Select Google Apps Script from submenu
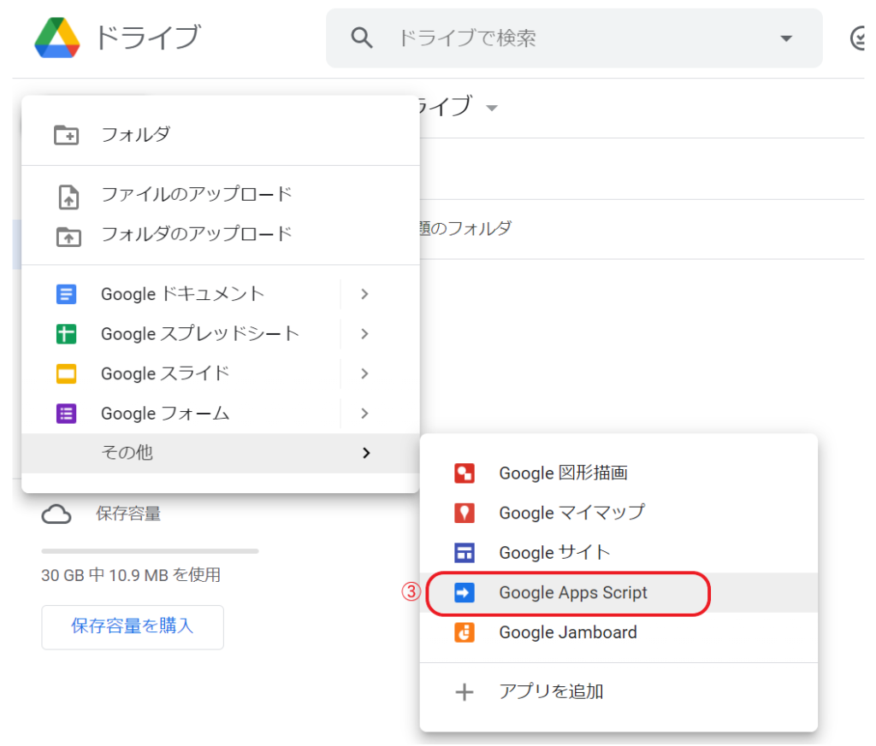 [619, 592]
